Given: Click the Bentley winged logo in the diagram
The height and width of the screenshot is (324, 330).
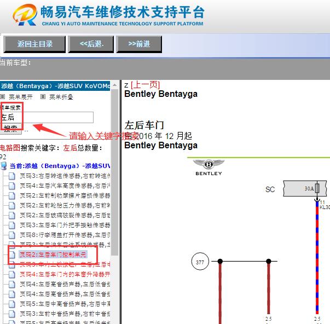Looking at the screenshot, I should pos(209,167).
